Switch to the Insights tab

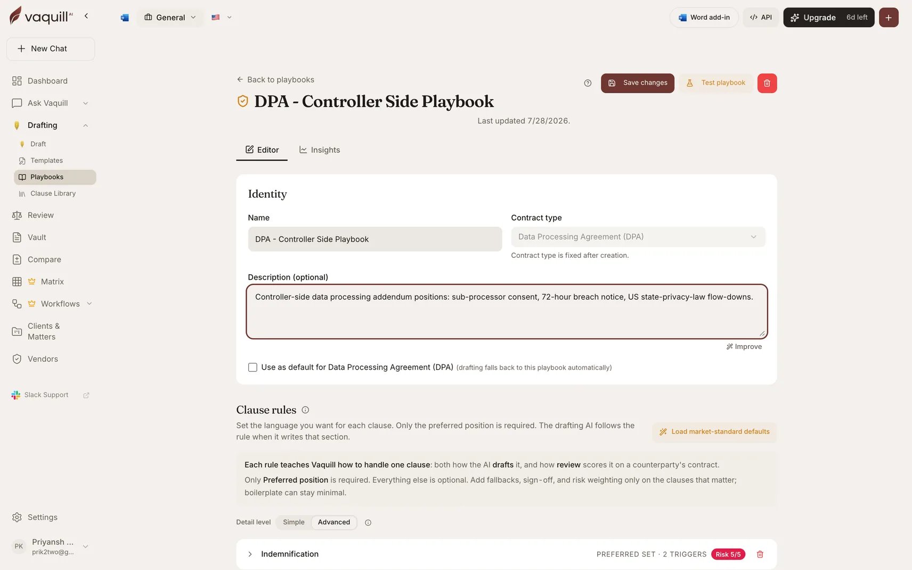point(320,150)
